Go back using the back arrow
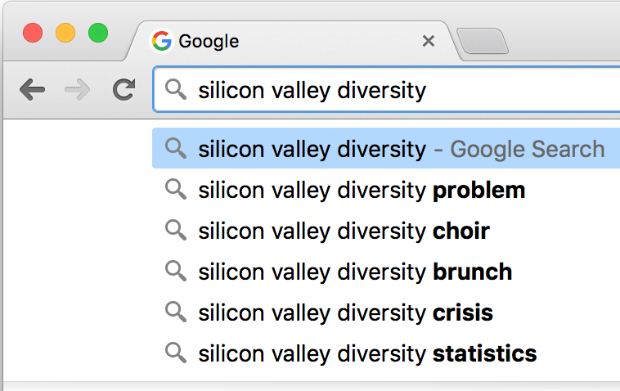Screen dimensions: 620x391 (33, 90)
